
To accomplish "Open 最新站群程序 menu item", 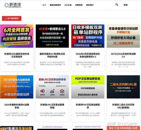I will click(55, 5).
